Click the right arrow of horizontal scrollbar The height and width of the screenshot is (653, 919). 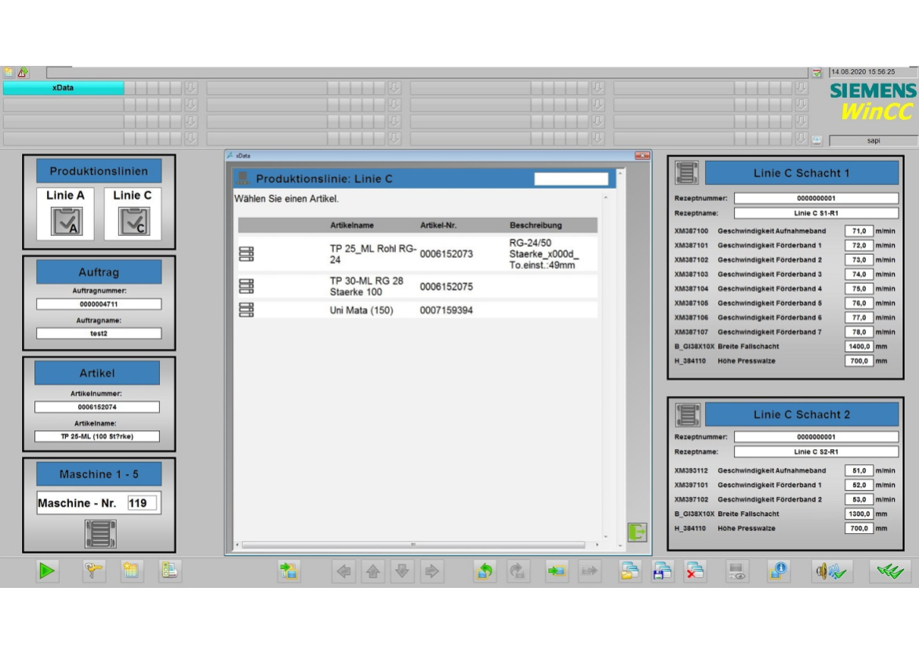tap(597, 545)
